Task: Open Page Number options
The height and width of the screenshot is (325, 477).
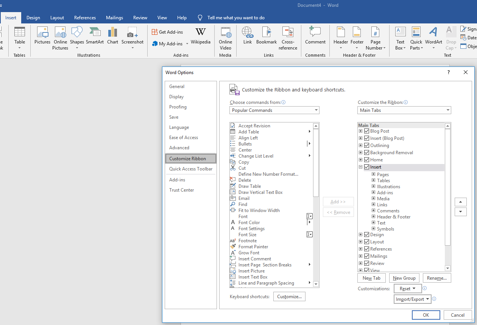Action: coord(376,38)
